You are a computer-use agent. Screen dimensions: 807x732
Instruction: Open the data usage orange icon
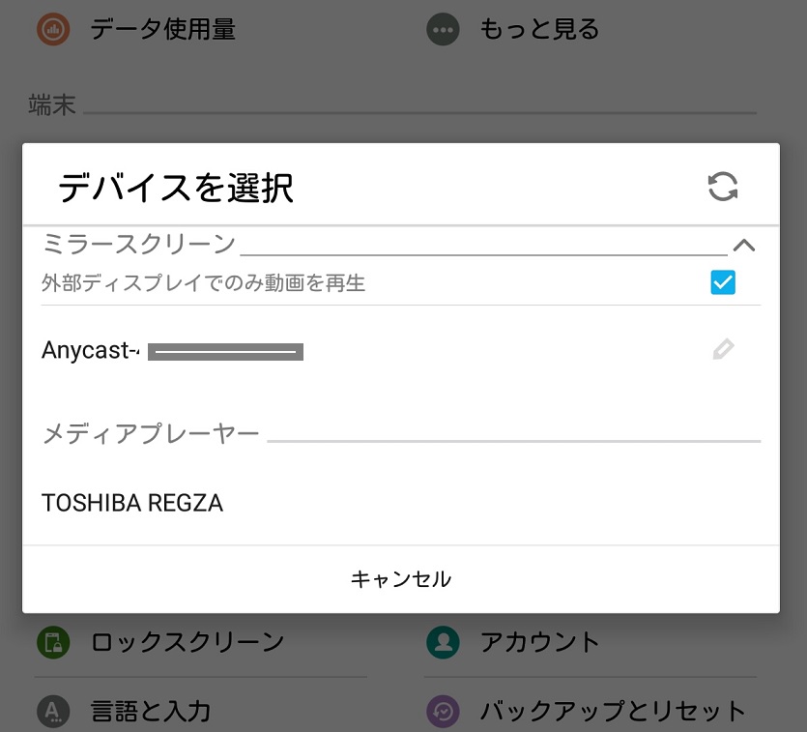53,29
